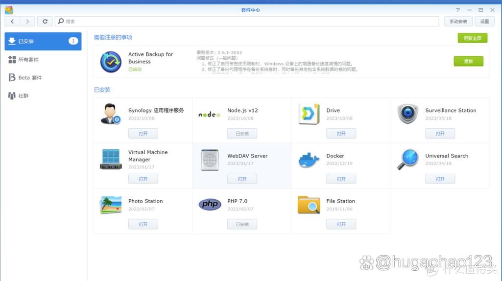Click the Active Backup for Business icon
The height and width of the screenshot is (281, 502).
click(x=111, y=62)
